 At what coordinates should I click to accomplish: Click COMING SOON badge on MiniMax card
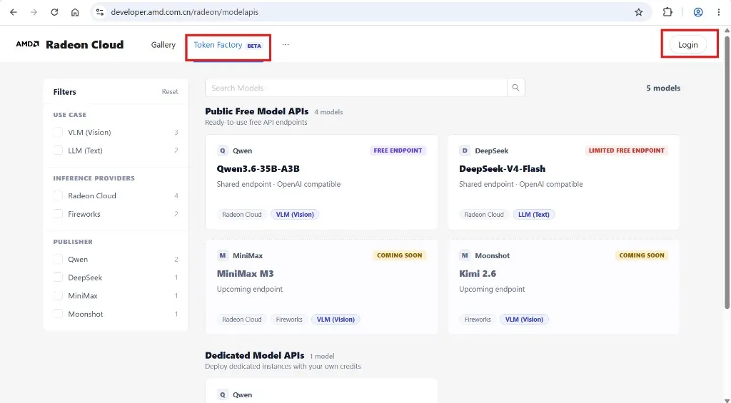click(400, 255)
